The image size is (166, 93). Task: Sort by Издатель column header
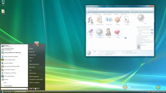116,14
